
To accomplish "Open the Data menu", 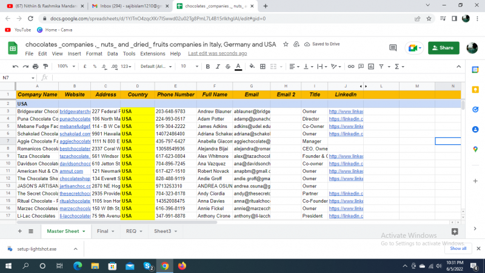I will (112, 53).
